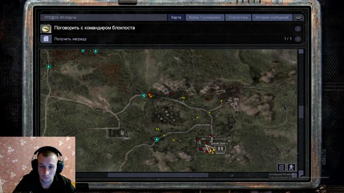Select quest Поговорить с командиром блокпоста
The width and height of the screenshot is (344, 193).
click(95, 28)
